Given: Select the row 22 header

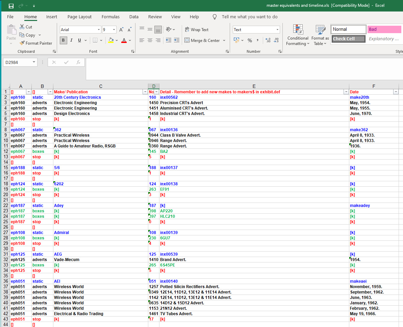Looking at the screenshot, I should tap(6, 206).
